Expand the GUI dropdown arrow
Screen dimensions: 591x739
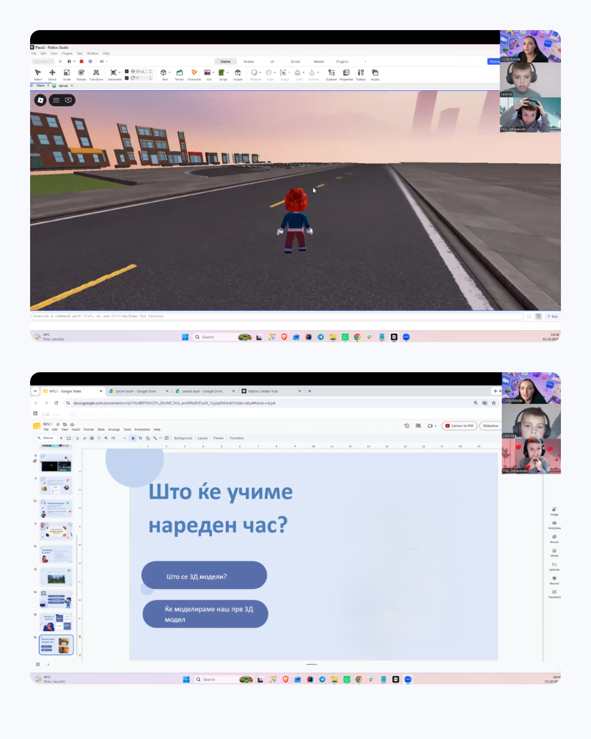coord(213,72)
